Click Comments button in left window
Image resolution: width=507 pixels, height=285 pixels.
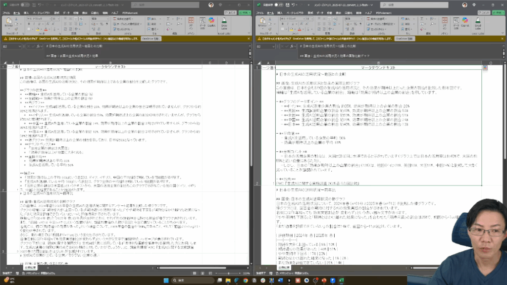230,12
